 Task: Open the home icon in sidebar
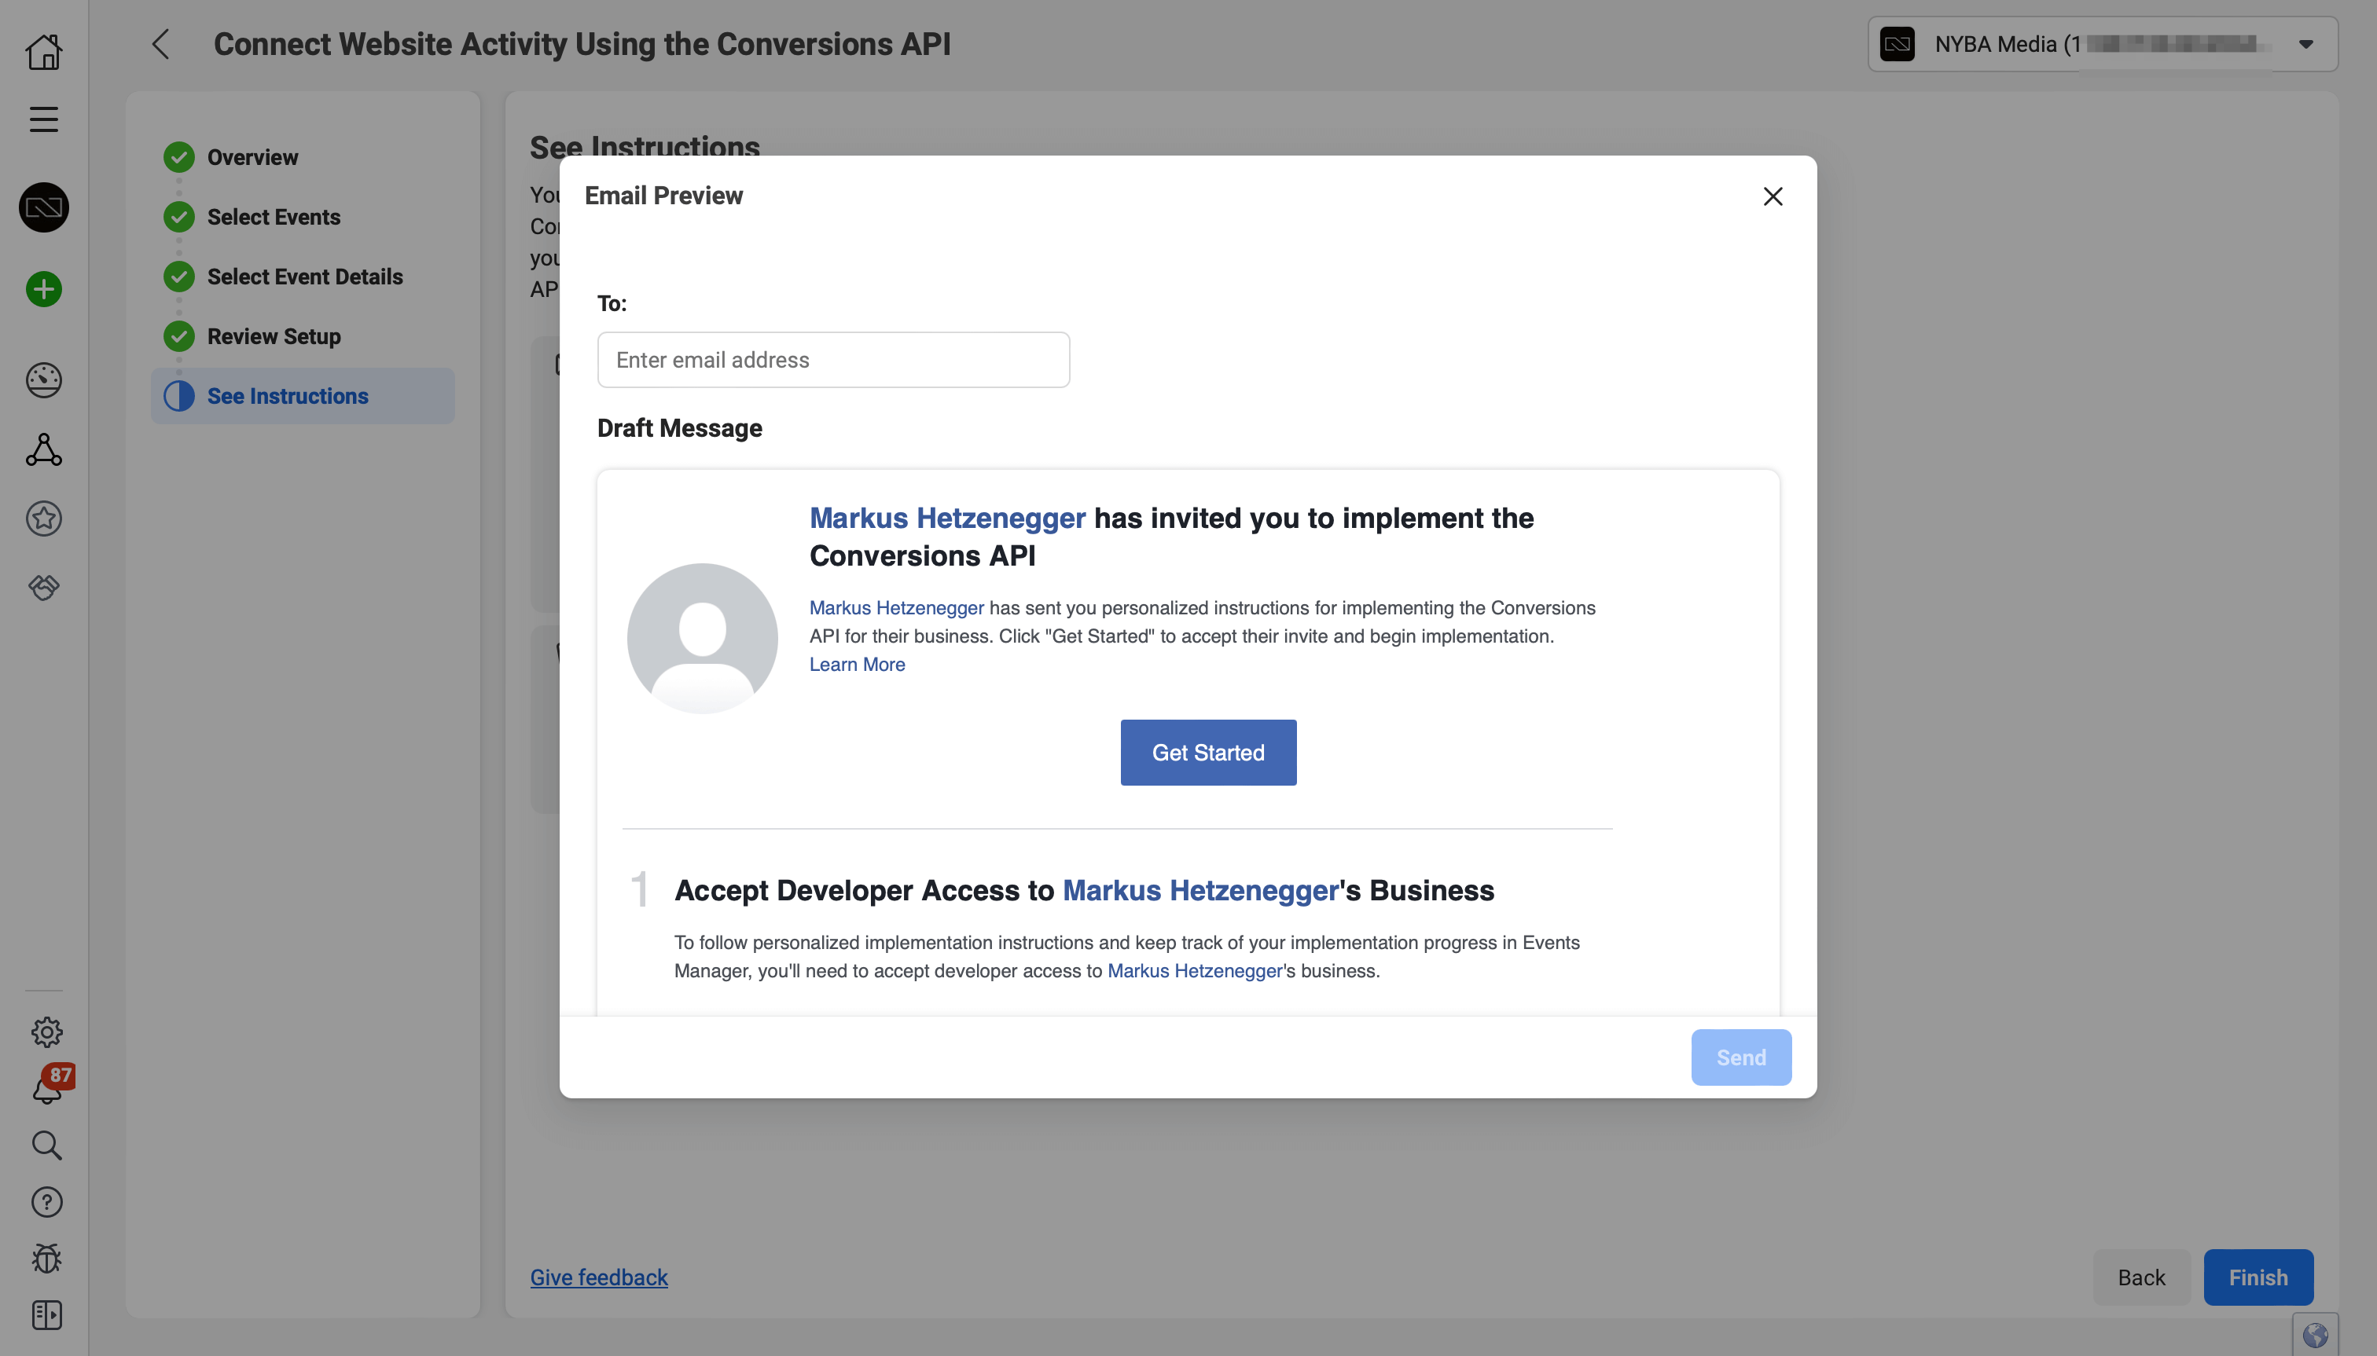click(x=44, y=51)
